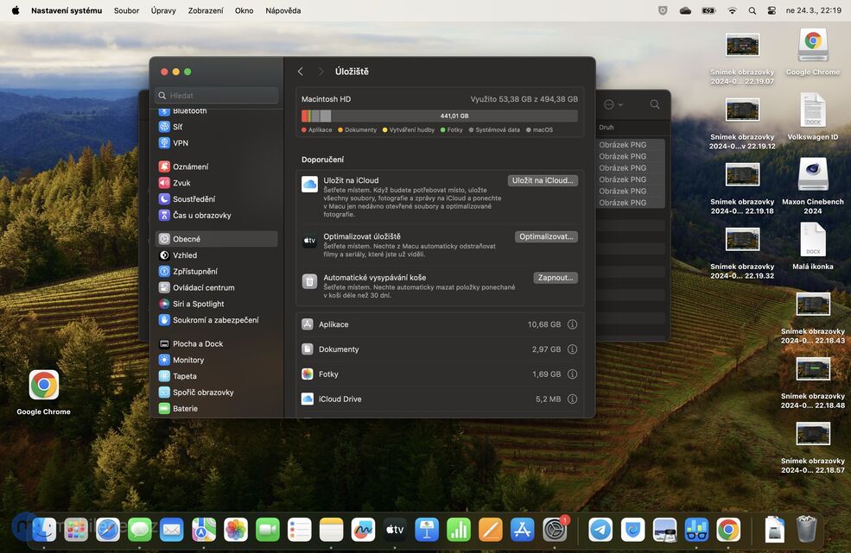
Task: Open Telegram from the Dock
Action: click(600, 529)
